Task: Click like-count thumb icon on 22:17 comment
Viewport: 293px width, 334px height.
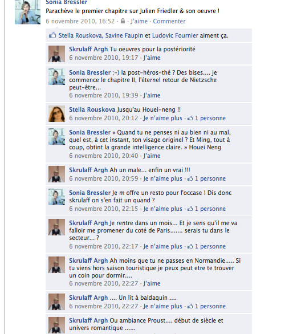Action: pyautogui.click(x=190, y=246)
